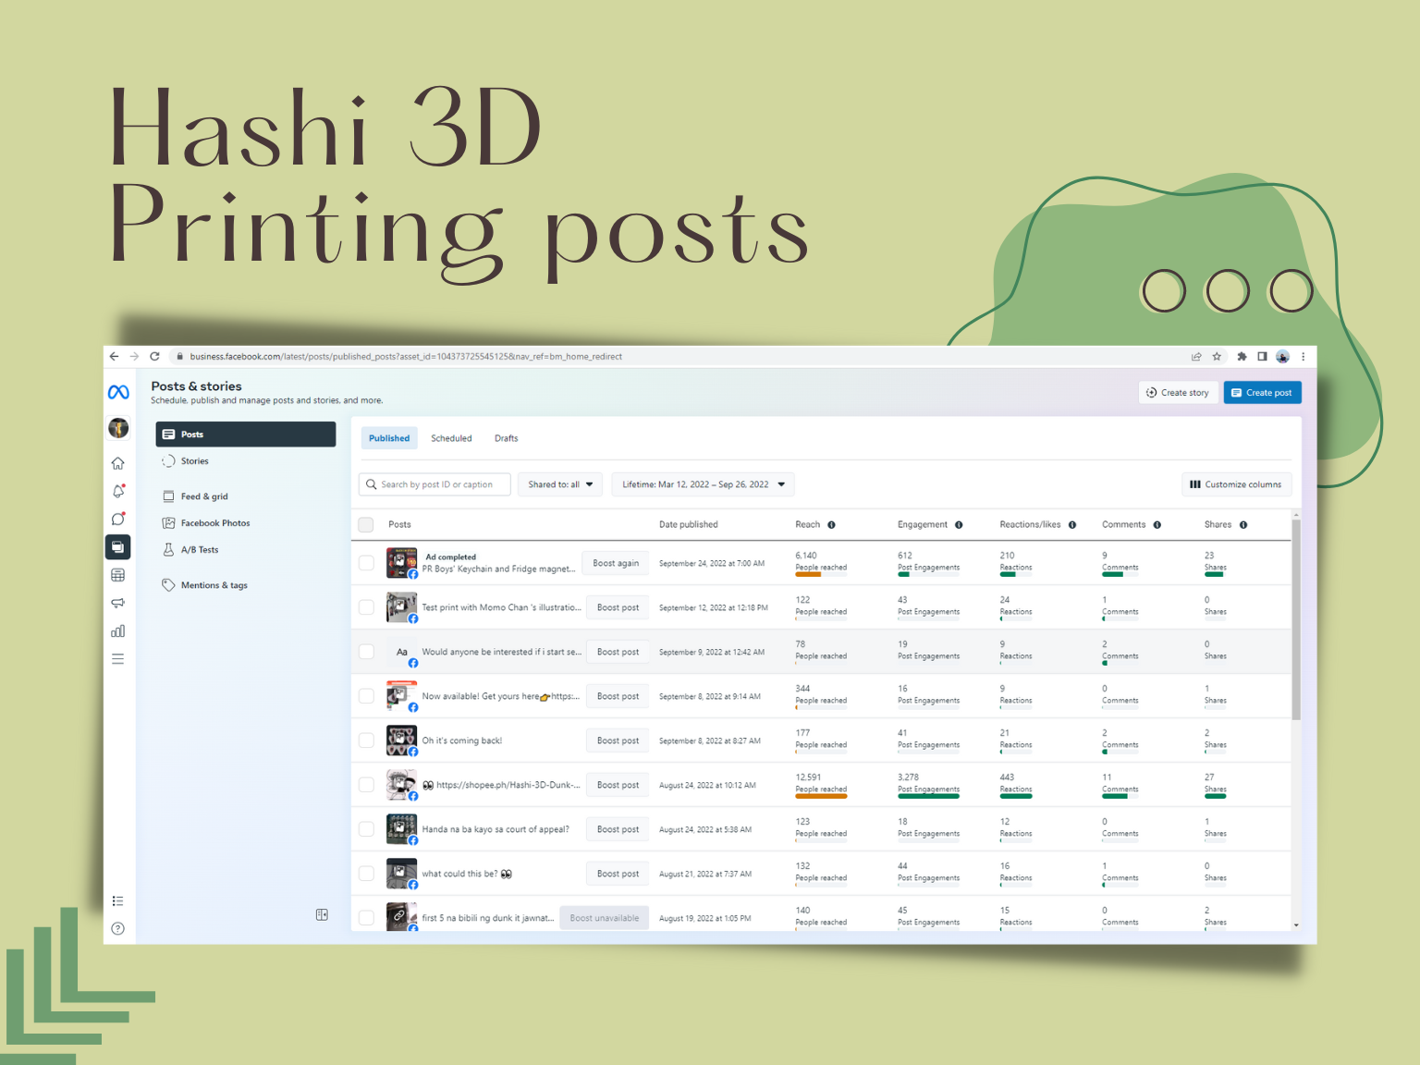Switch to the Scheduled tab

tap(451, 438)
